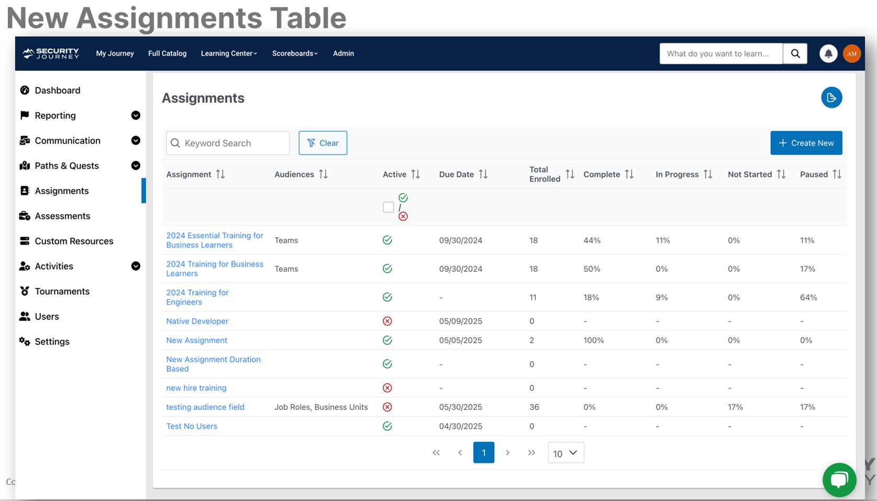Open the live chat bubble widget
Viewport: 877px width, 501px height.
839,480
